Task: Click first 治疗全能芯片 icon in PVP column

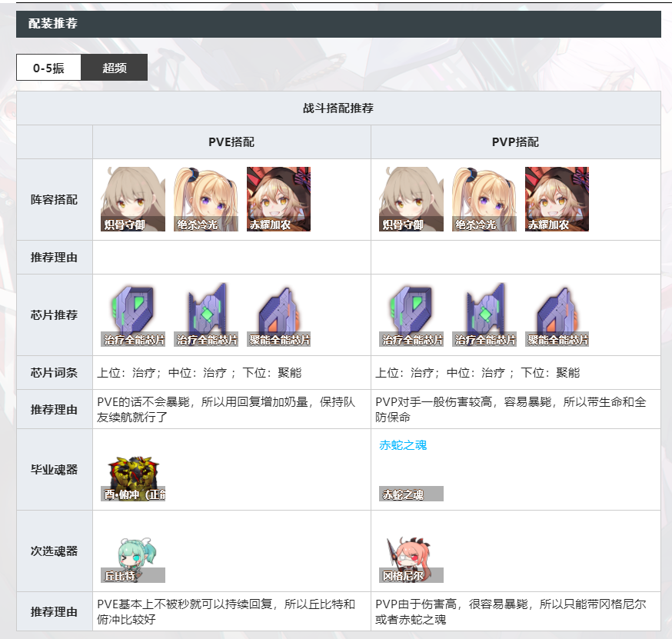Action: [x=411, y=315]
